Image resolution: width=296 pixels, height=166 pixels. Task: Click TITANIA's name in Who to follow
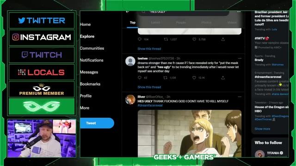pos(273,153)
